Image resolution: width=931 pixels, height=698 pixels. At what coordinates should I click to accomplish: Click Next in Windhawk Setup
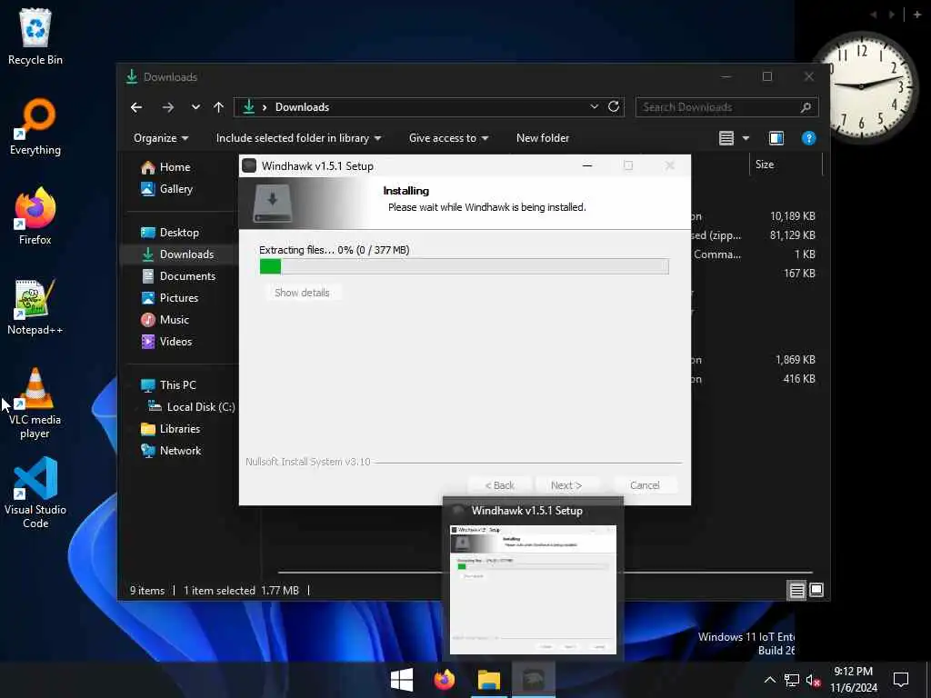pos(566,485)
